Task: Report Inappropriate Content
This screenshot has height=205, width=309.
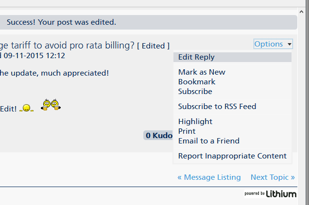Action: click(232, 156)
